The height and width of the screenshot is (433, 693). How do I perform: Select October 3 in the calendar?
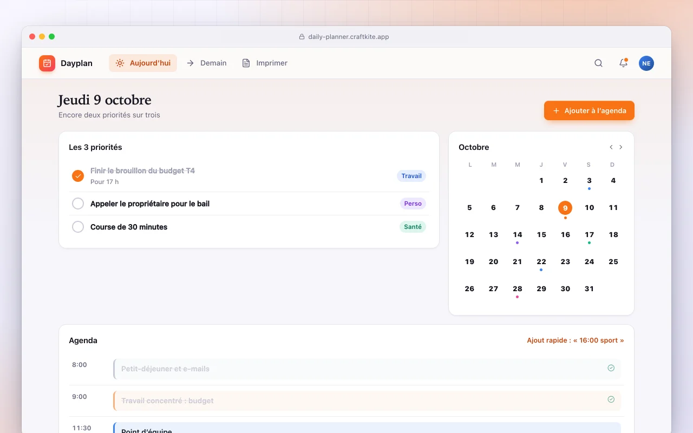click(x=589, y=181)
